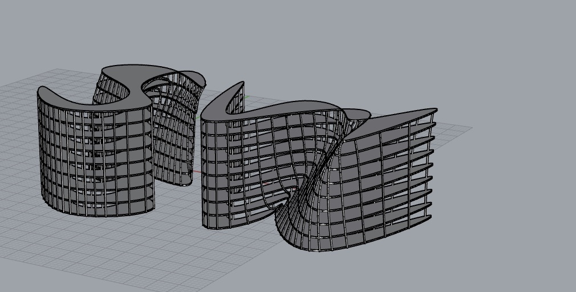
Task: Click the far left corner of ground grid
Action: pyautogui.click(x=5, y=87)
